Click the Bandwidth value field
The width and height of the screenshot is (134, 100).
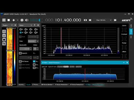[25, 49]
